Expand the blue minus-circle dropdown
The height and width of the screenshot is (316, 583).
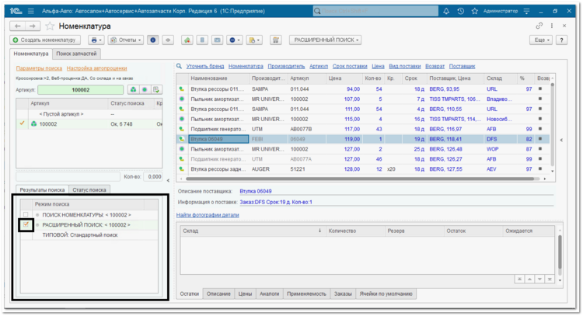234,40
